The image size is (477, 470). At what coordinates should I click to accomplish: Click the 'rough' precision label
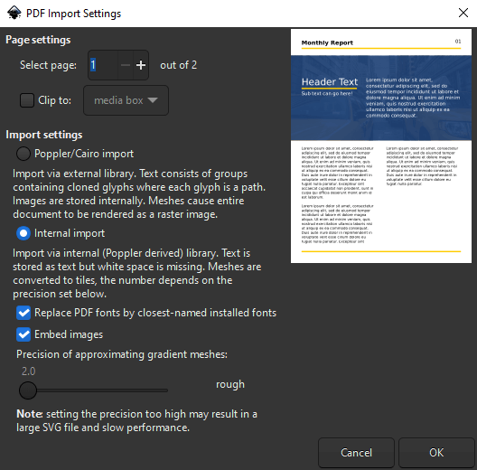[230, 384]
